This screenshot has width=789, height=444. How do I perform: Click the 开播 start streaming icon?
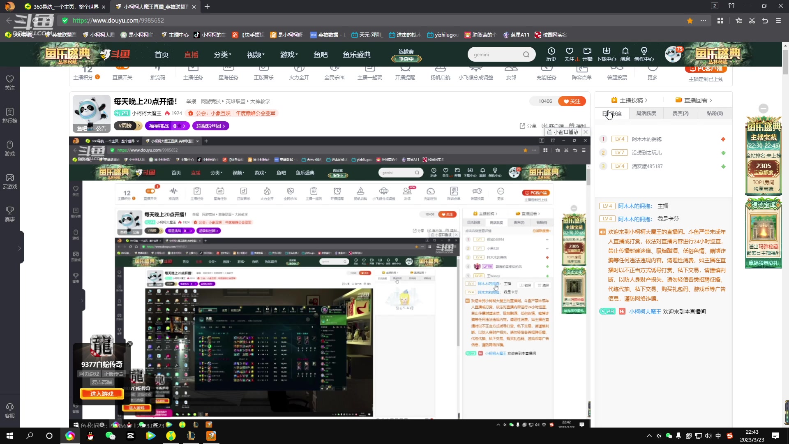point(587,54)
